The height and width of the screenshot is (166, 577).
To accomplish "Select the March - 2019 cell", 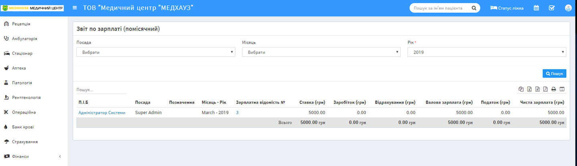I will (215, 113).
